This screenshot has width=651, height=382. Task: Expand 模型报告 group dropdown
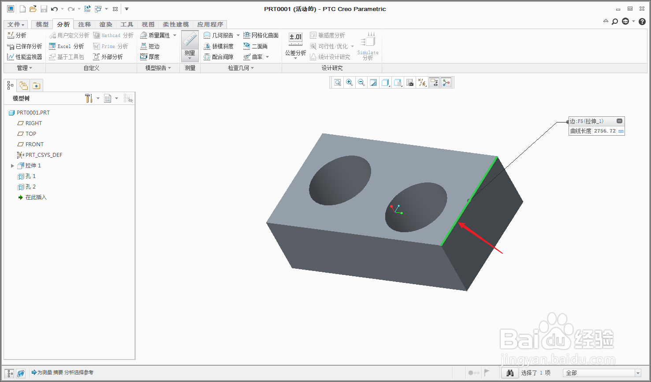(158, 68)
